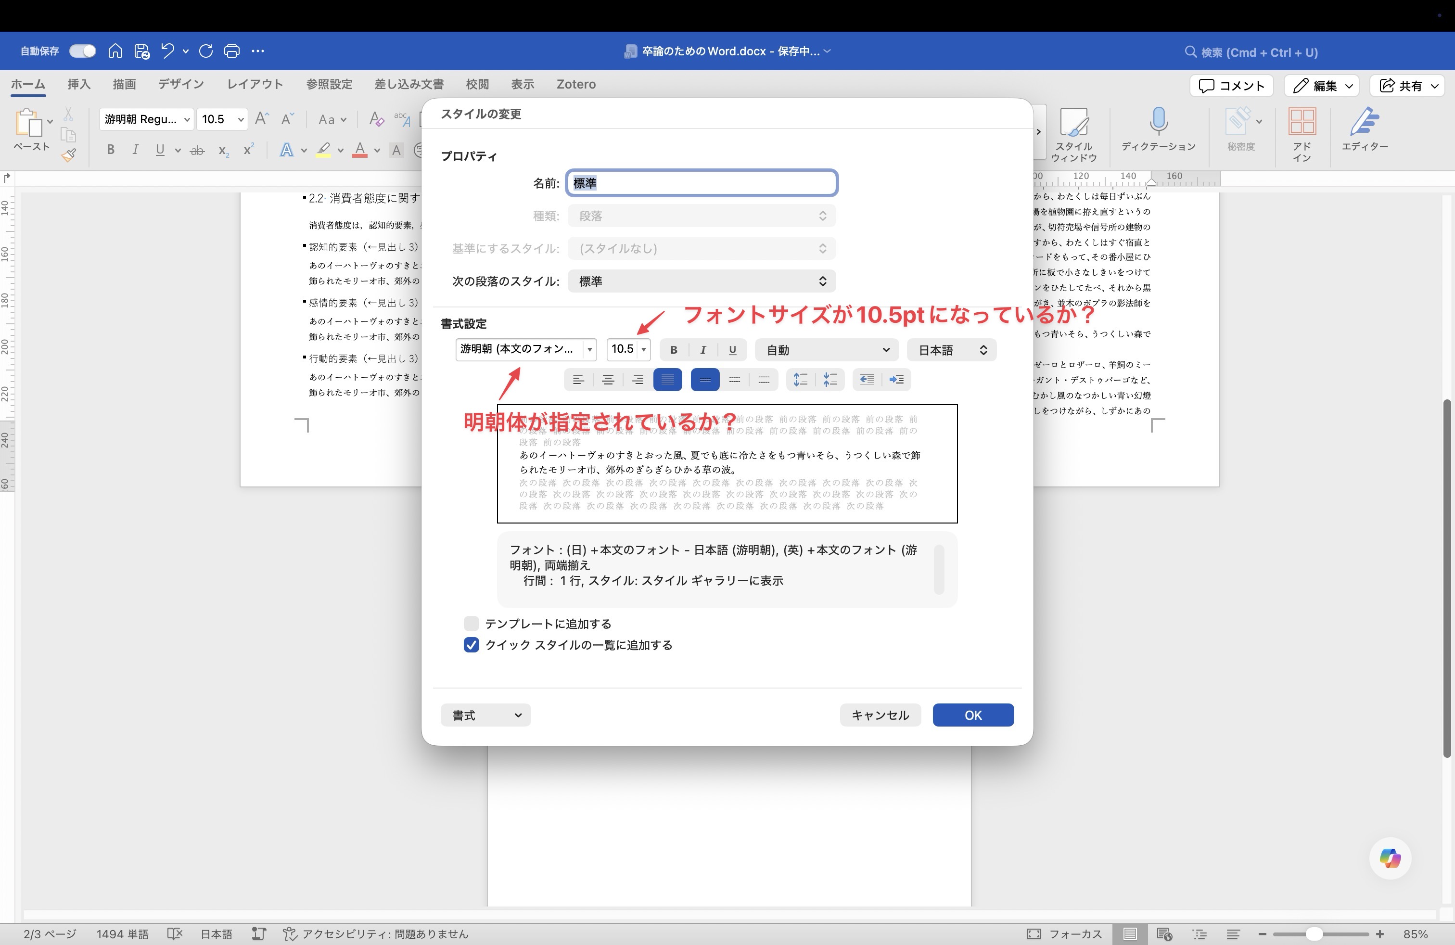Screen dimensions: 1455x945
Task: Select center alignment in the style dialog
Action: pos(608,380)
